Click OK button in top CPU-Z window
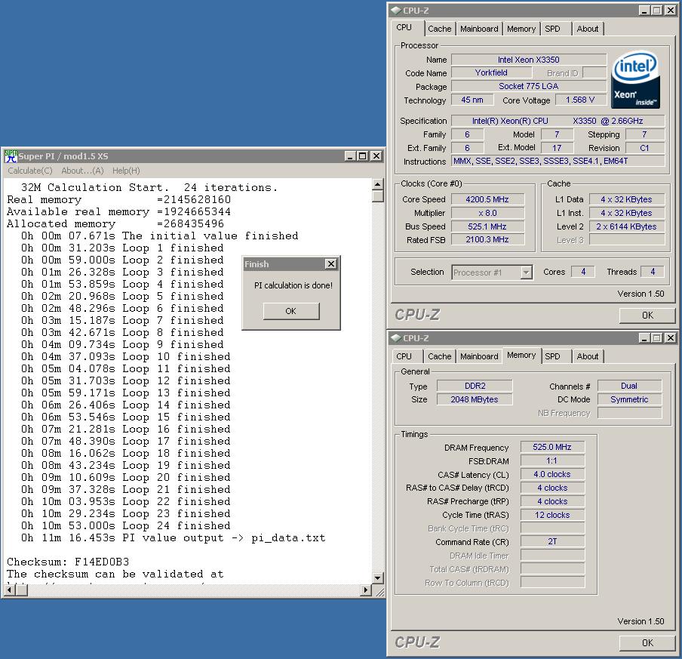 tap(647, 315)
